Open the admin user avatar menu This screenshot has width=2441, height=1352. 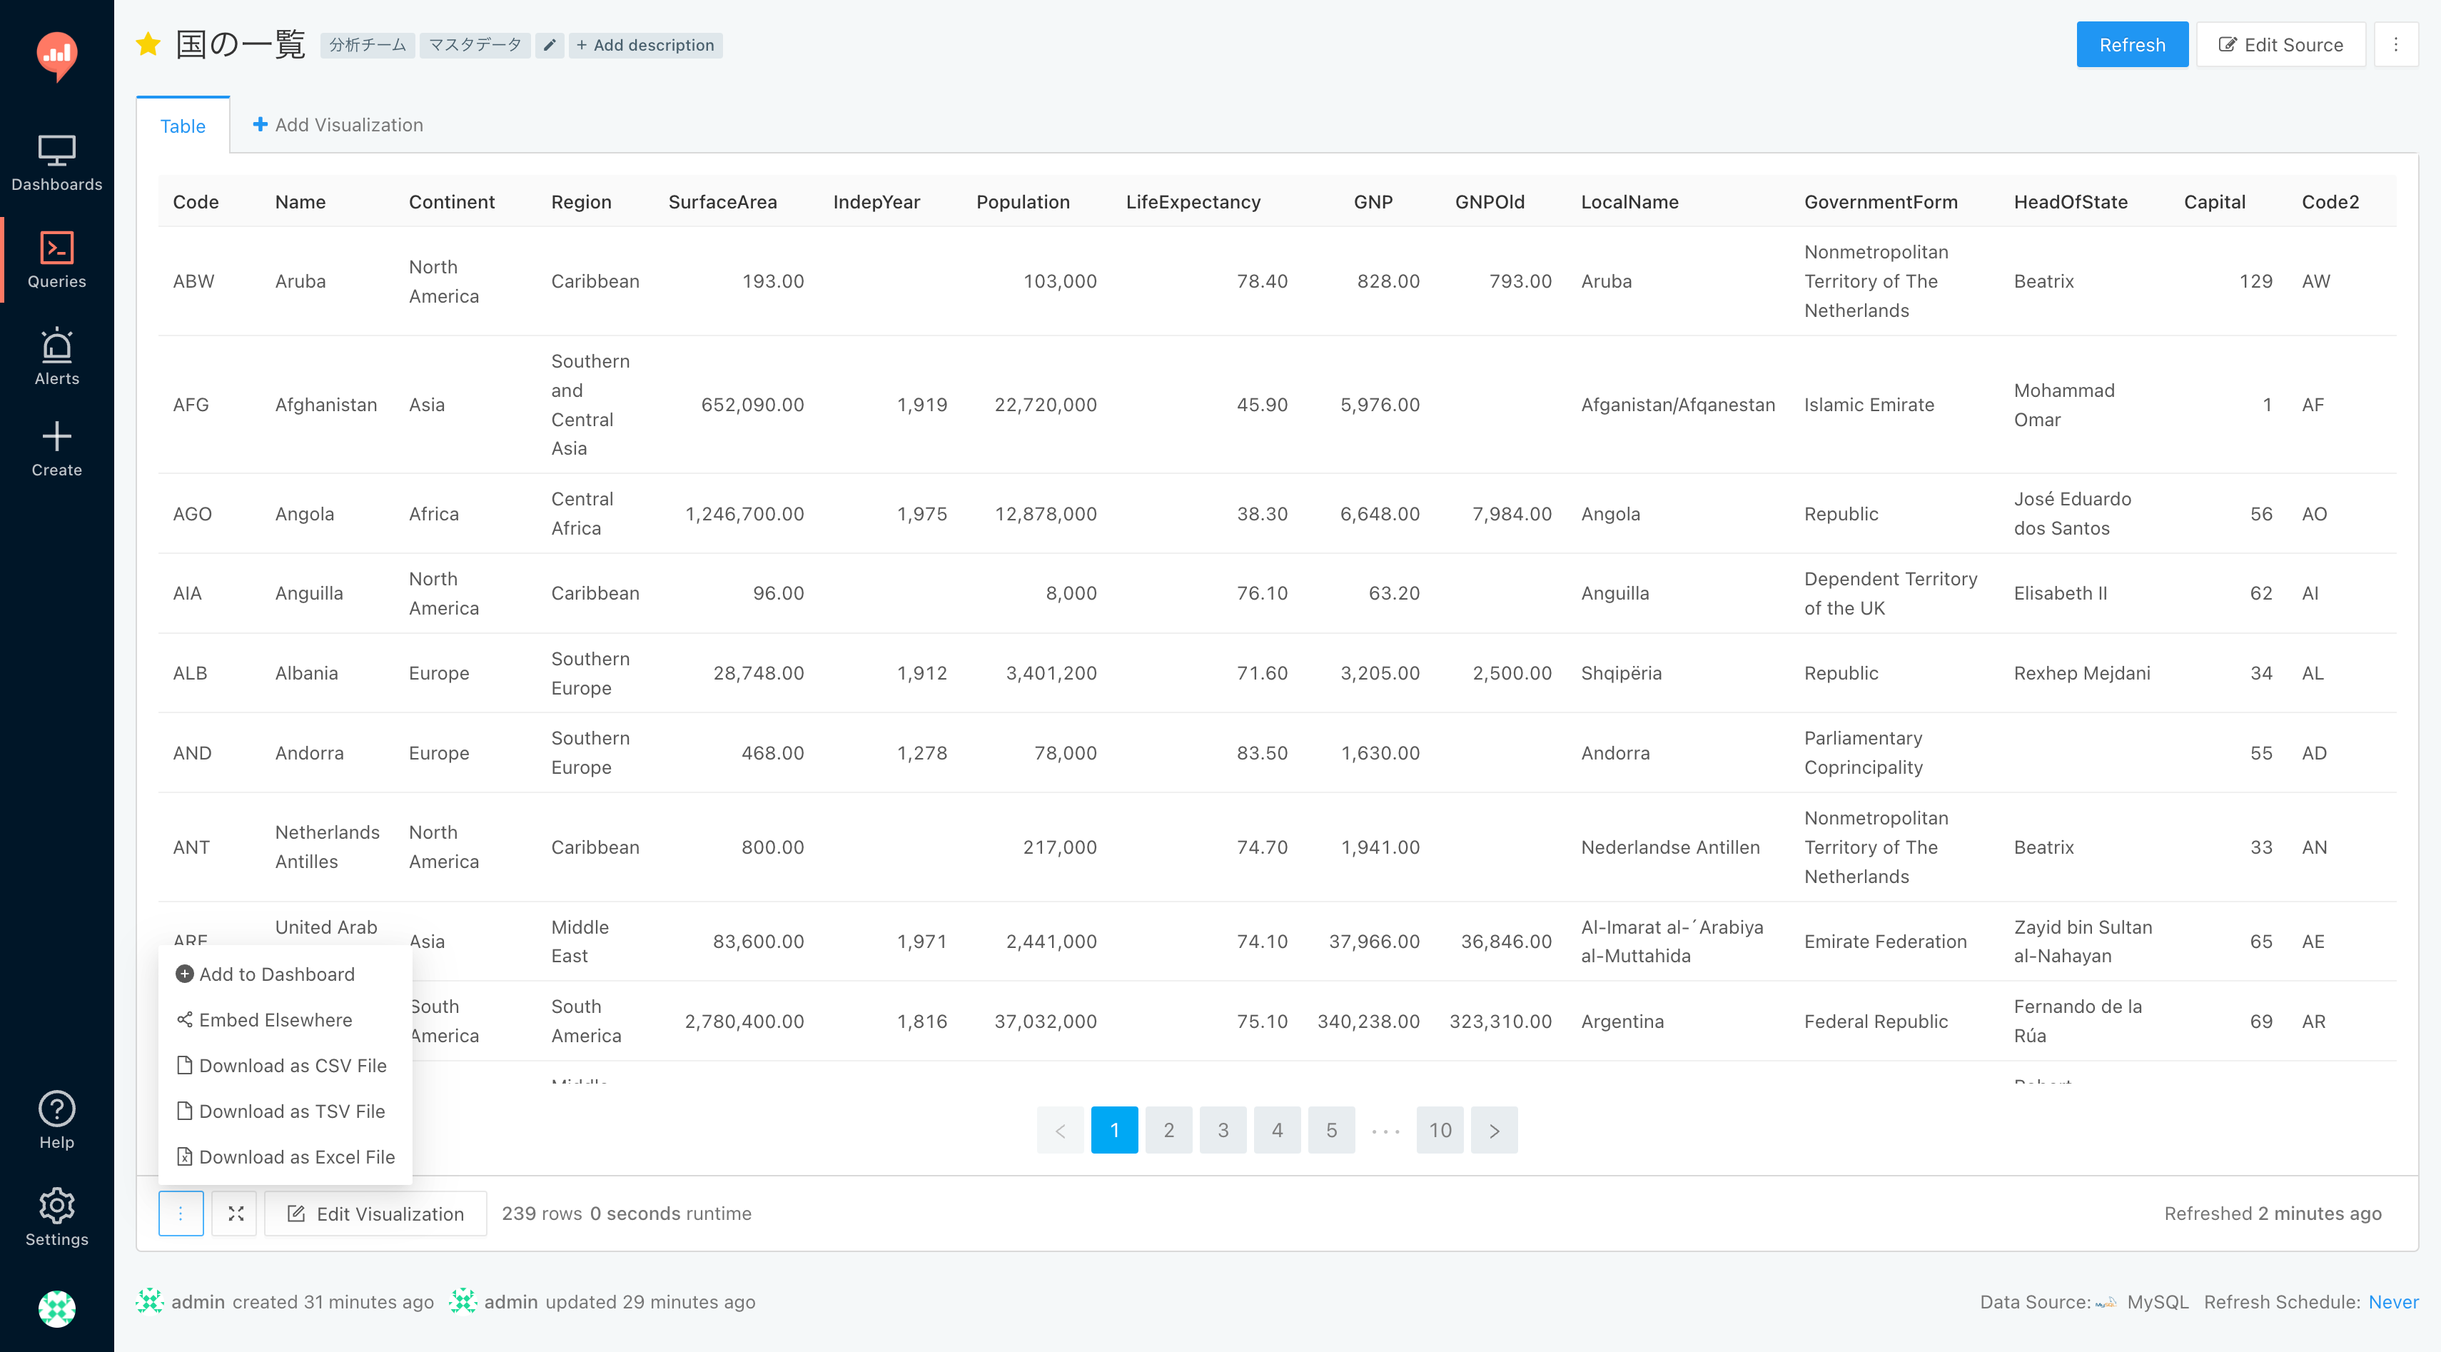point(57,1308)
